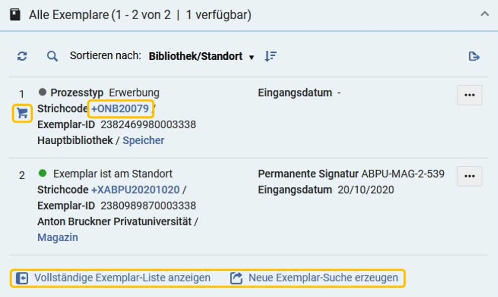This screenshot has height=297, width=498.
Task: Click the book icon beside Alle Exemplare
Action: pos(15,15)
